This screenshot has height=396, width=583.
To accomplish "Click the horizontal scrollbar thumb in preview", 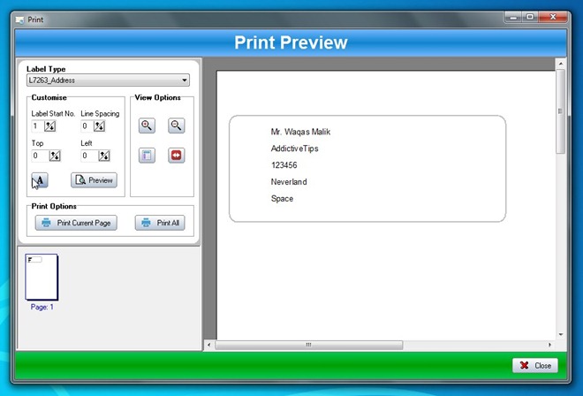I will [308, 345].
